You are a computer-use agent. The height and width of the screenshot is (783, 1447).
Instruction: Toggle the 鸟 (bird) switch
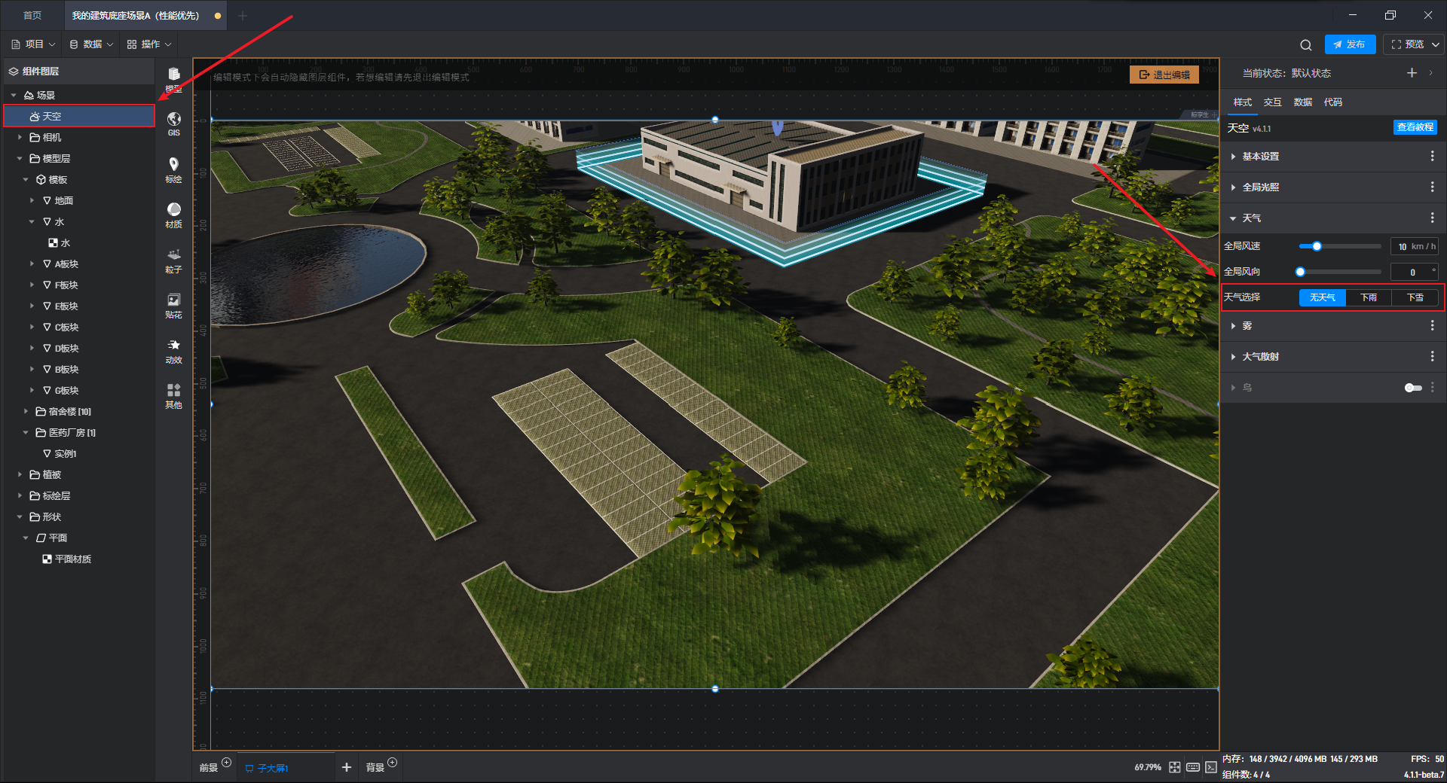tap(1412, 388)
